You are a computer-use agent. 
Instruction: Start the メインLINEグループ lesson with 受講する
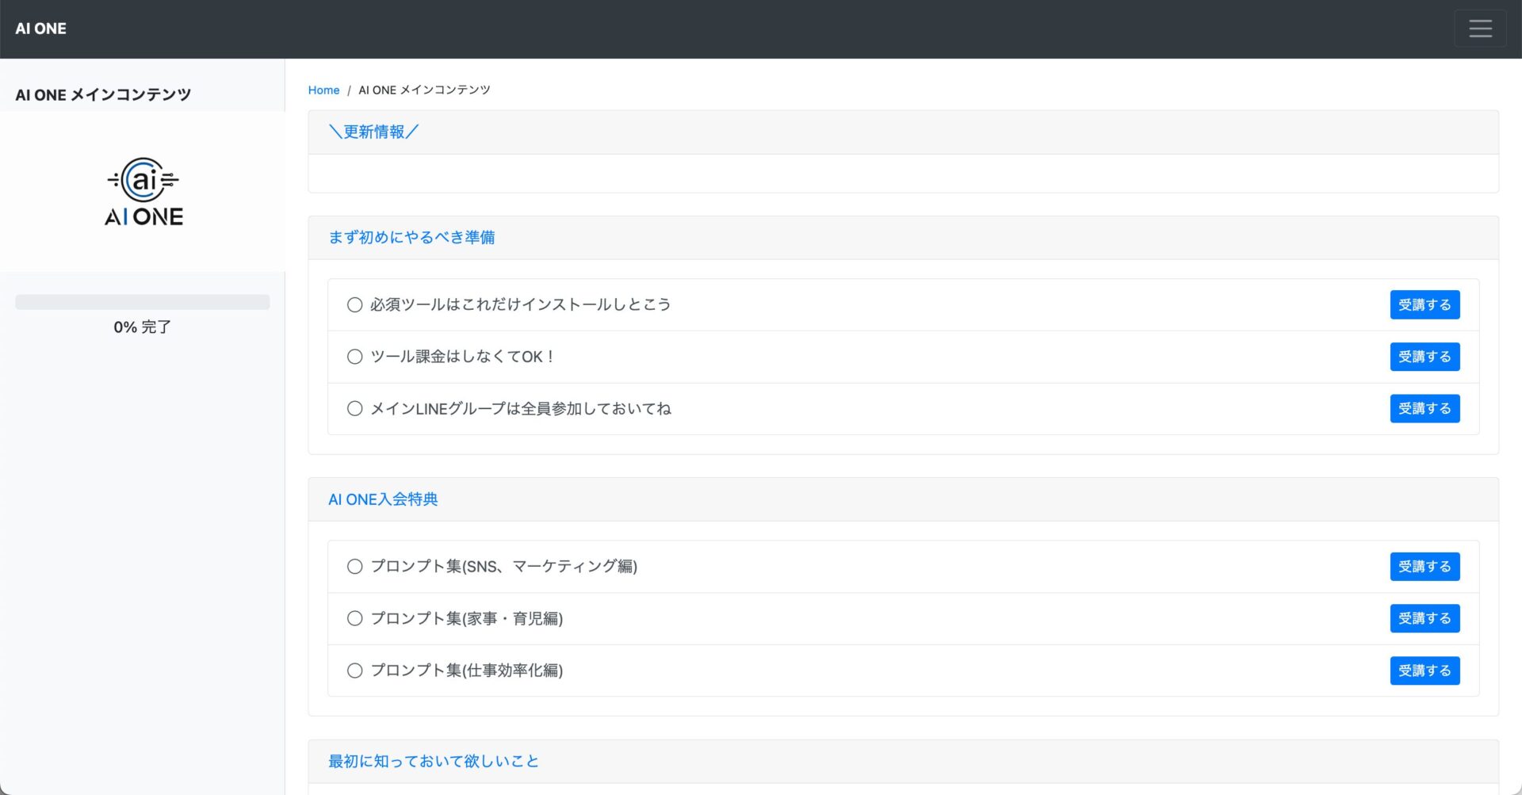pyautogui.click(x=1424, y=409)
